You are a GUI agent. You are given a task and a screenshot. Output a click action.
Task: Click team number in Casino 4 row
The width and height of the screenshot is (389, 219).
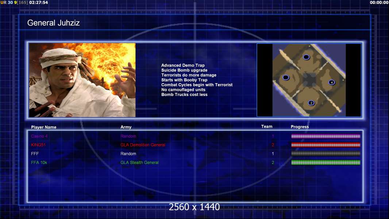(x=273, y=136)
